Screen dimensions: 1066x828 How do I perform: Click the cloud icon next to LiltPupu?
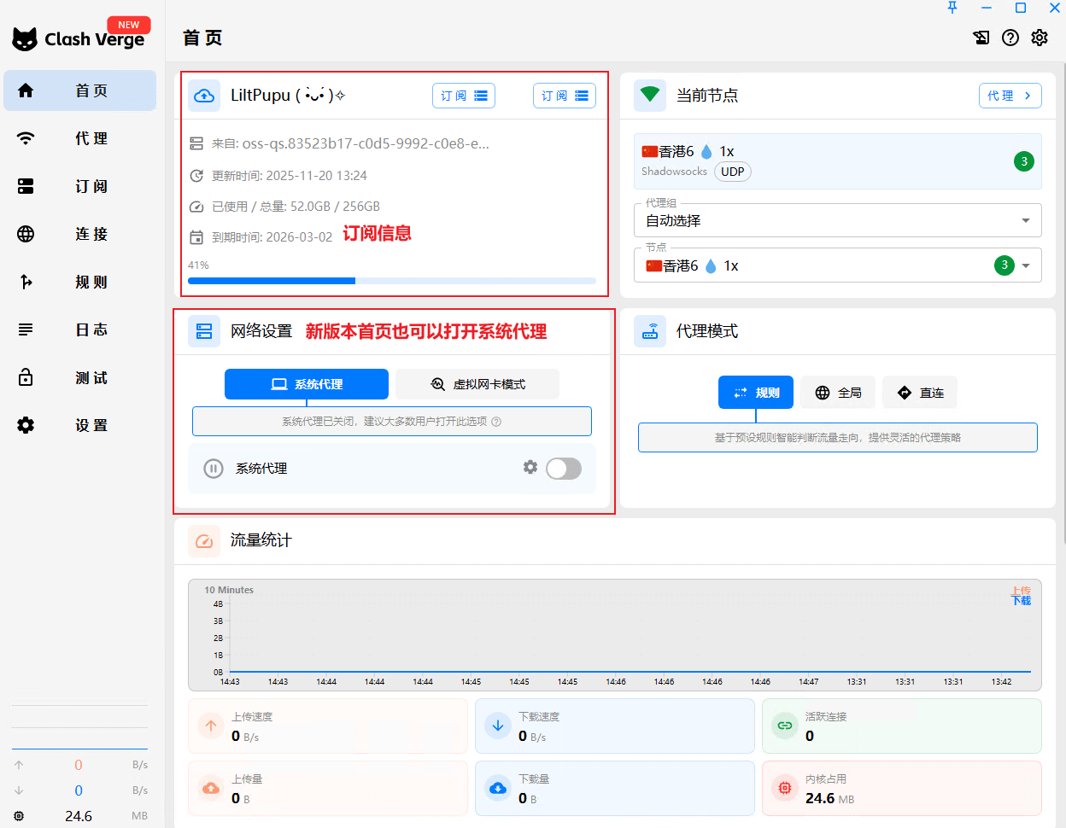click(204, 96)
